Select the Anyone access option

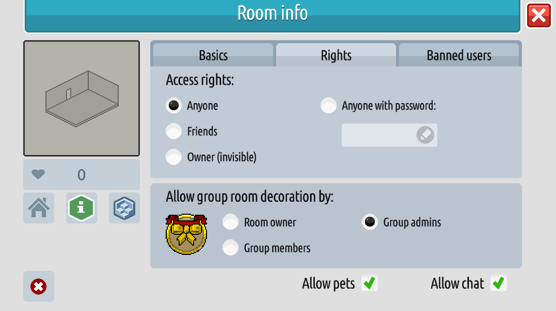point(174,106)
